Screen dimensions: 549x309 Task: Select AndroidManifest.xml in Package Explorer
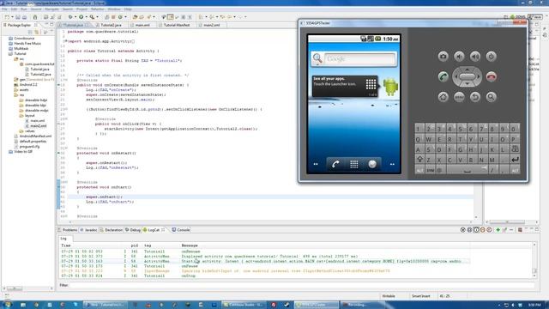pyautogui.click(x=35, y=136)
